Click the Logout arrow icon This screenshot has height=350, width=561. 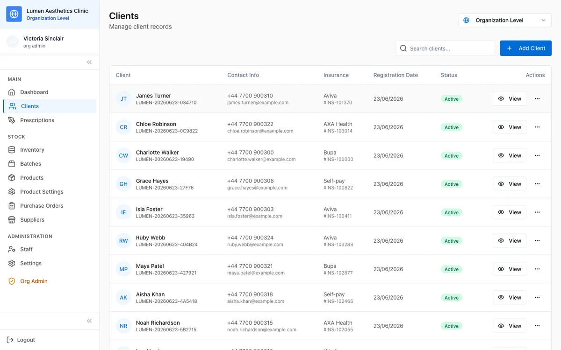[10, 340]
